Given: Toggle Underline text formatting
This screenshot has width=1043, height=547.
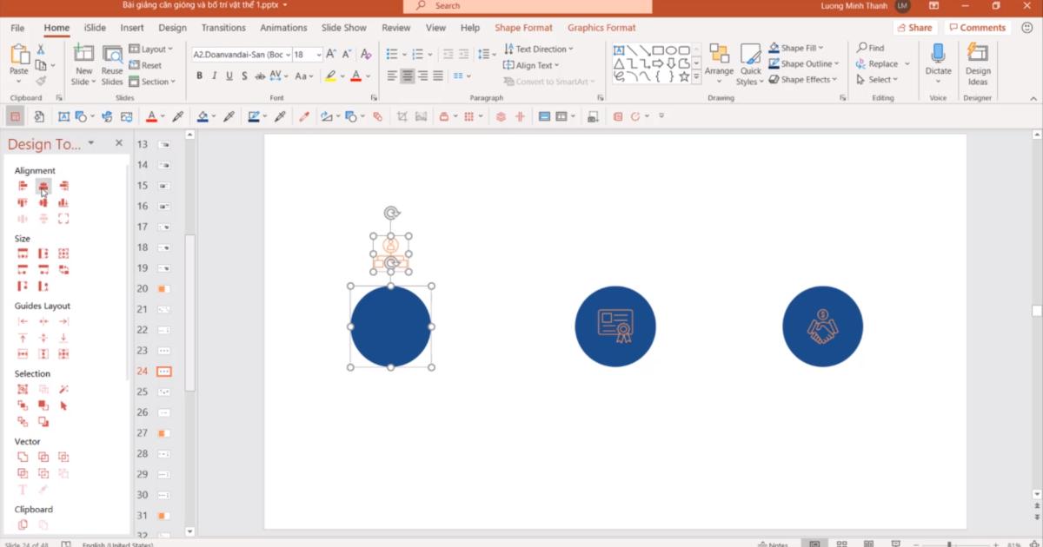Looking at the screenshot, I should 229,76.
